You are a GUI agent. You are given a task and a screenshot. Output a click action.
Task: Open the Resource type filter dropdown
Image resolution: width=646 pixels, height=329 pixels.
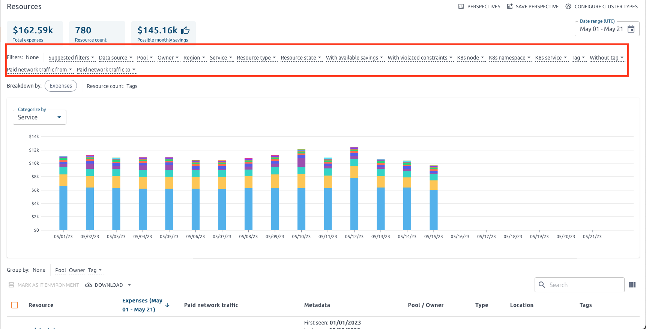[x=256, y=58]
